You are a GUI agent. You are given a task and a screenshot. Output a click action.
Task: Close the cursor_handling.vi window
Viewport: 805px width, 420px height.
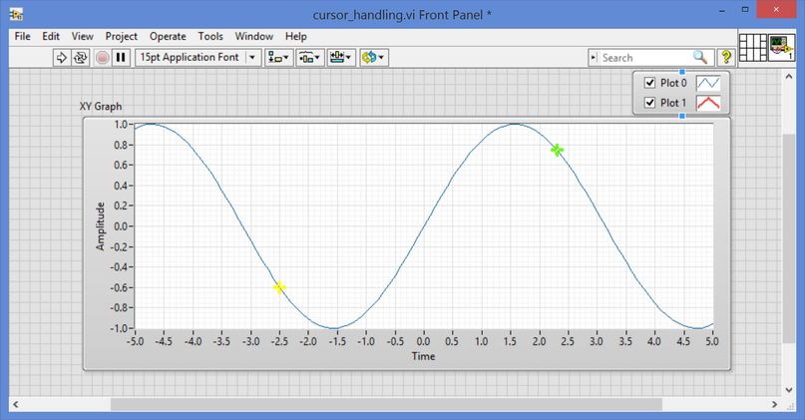click(776, 9)
